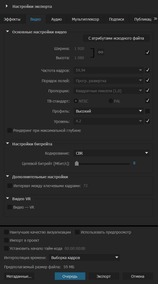Collapse the Дополнительные настройки section

click(x=7, y=176)
